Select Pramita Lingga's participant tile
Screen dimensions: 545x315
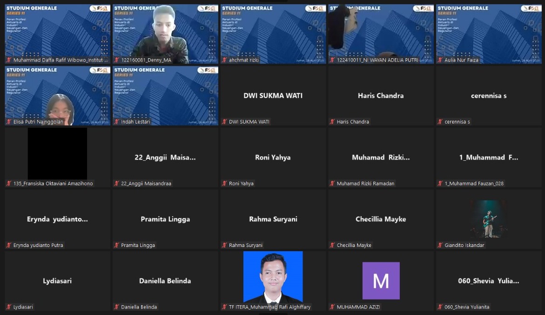pos(165,219)
